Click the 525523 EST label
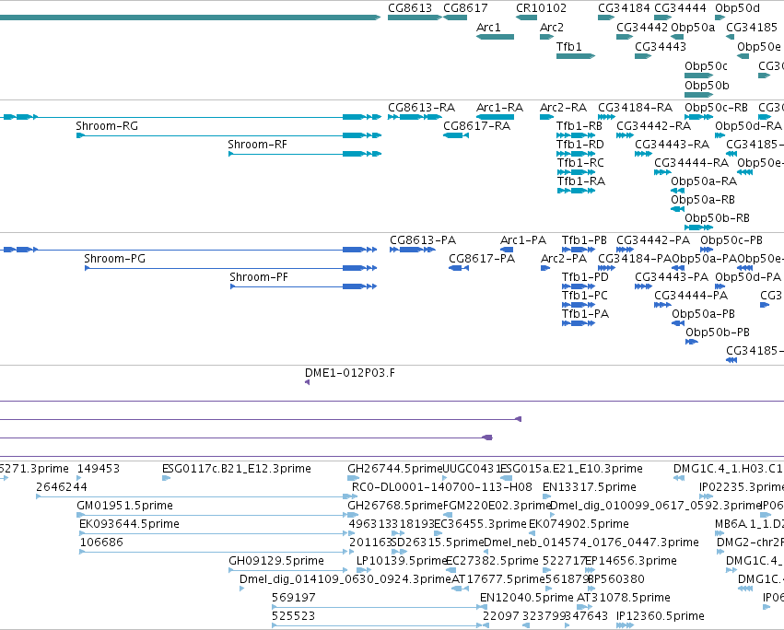 (294, 616)
